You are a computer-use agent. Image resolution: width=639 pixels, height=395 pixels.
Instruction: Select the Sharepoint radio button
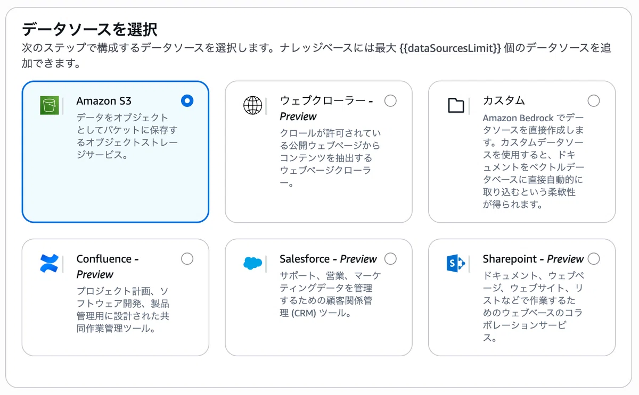594,258
